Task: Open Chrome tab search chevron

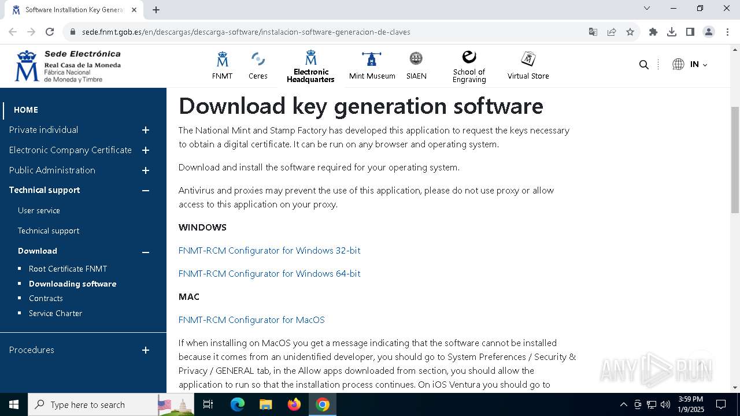Action: 647,8
